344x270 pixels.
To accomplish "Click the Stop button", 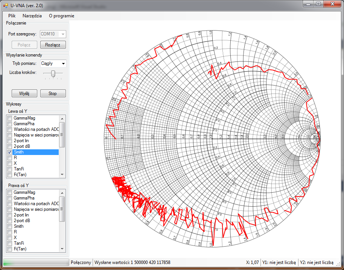I will coord(53,93).
